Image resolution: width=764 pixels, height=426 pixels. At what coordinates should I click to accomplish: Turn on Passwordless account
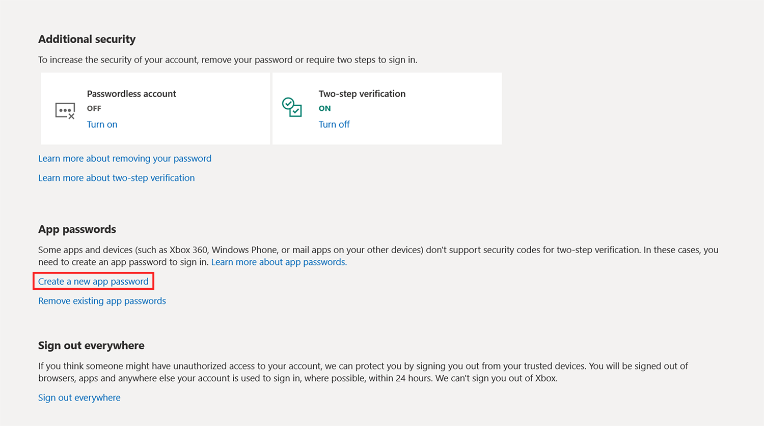[102, 125]
